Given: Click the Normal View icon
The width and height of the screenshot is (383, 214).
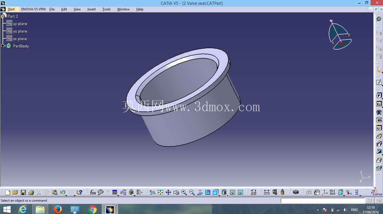Looking at the screenshot, I should coord(200,192).
